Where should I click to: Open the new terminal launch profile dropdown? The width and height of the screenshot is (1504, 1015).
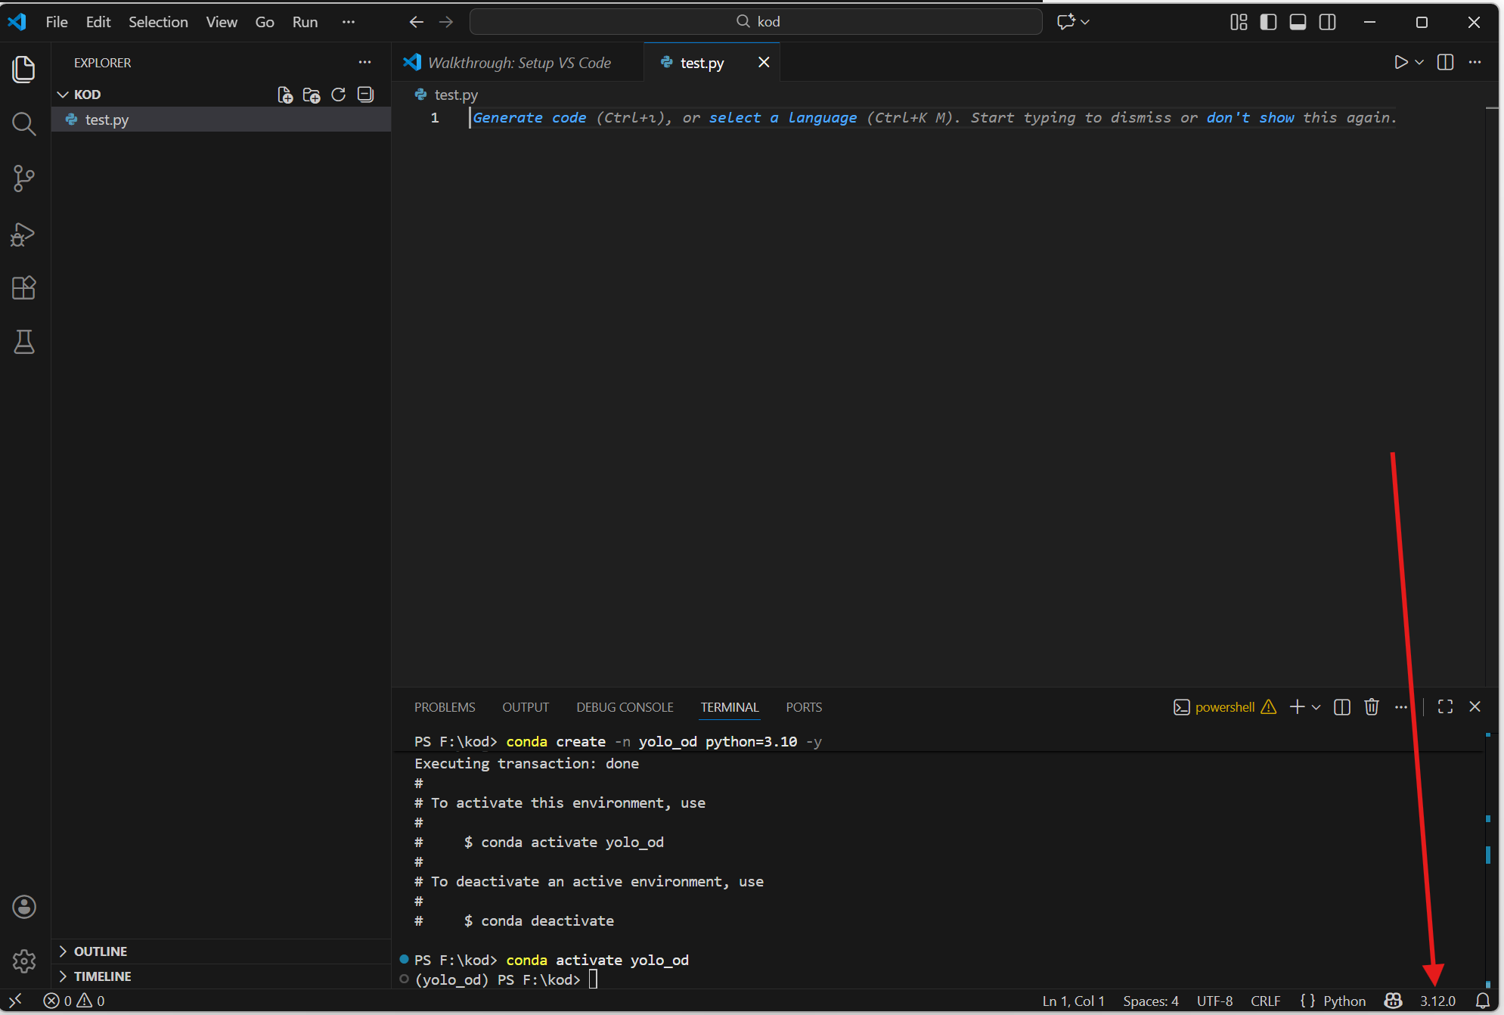point(1316,707)
